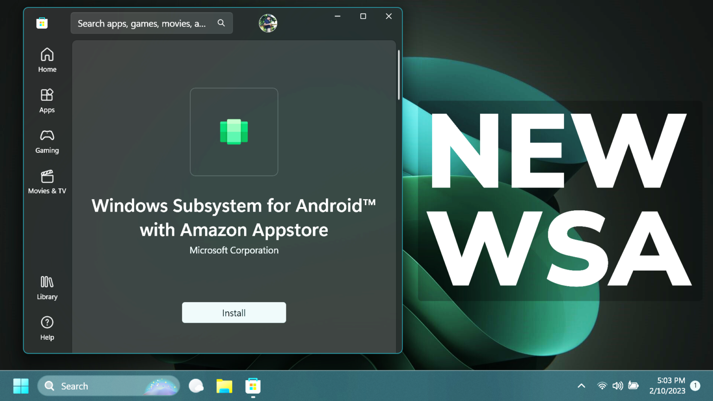The width and height of the screenshot is (713, 401).
Task: Open the Movies & TV section
Action: [47, 181]
